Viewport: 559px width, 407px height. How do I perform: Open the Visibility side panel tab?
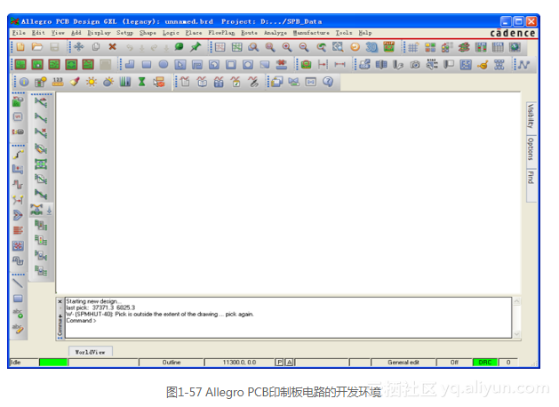(531, 116)
